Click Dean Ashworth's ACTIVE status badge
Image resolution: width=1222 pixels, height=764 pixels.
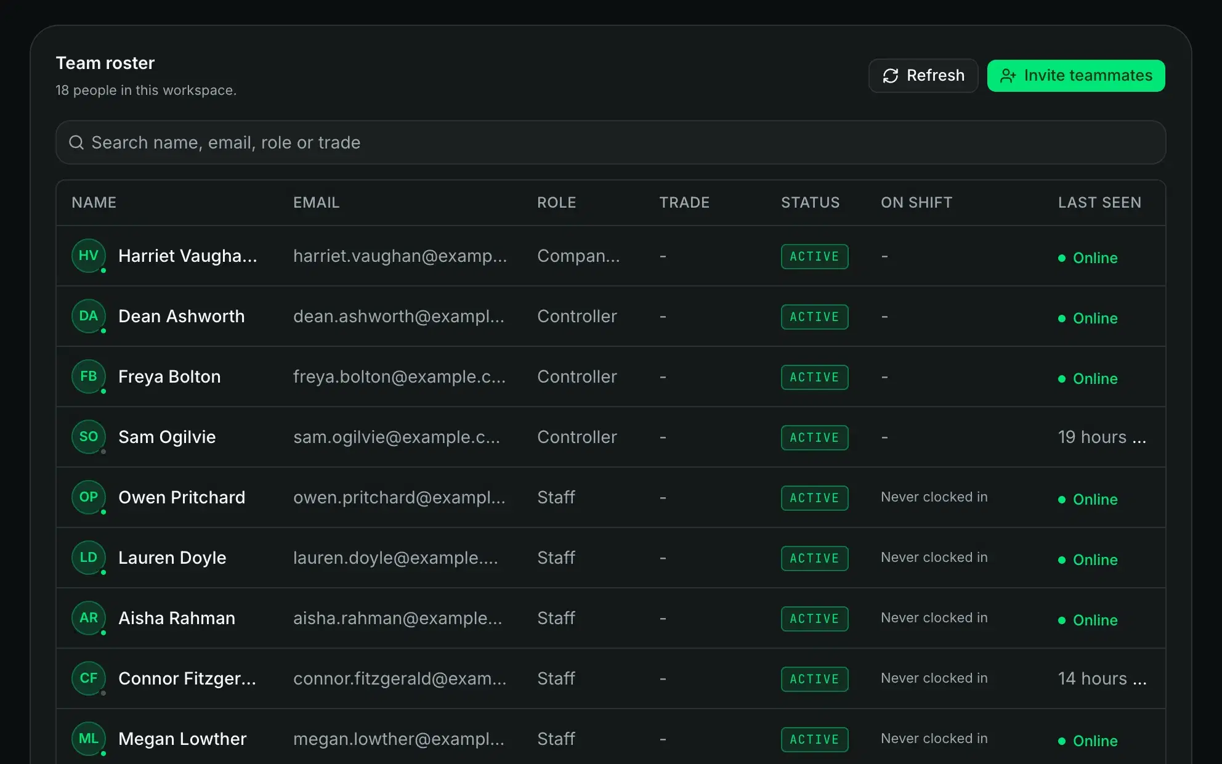click(814, 317)
